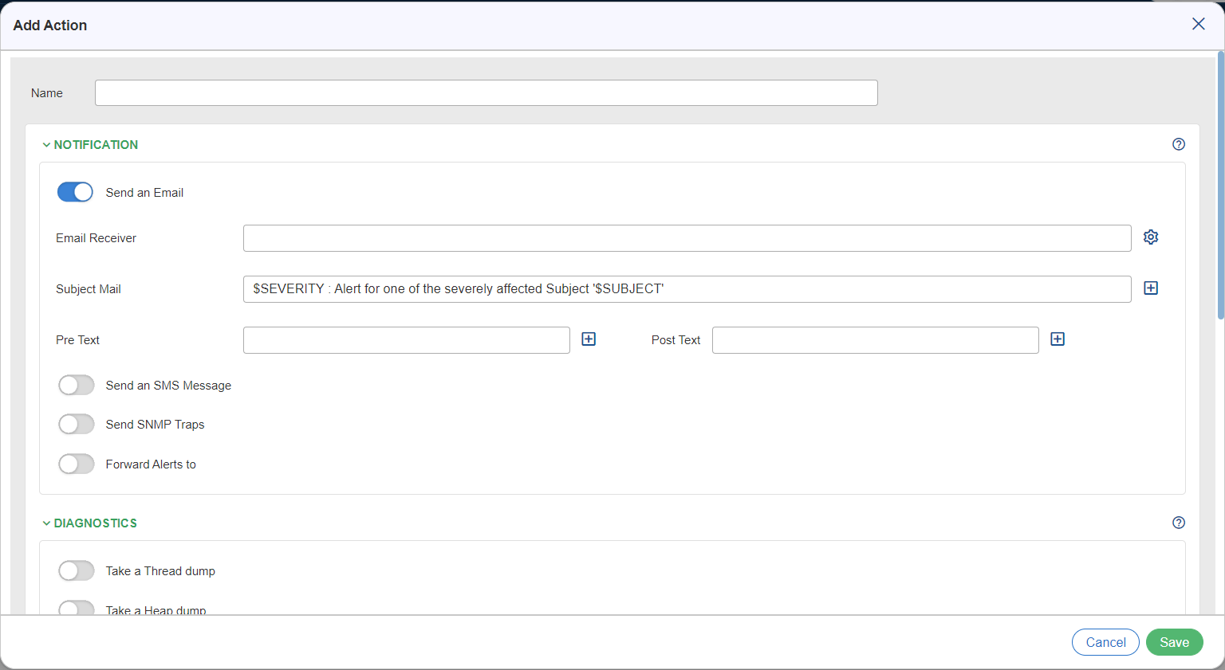Focus the Name input field
The image size is (1225, 670).
pos(486,92)
